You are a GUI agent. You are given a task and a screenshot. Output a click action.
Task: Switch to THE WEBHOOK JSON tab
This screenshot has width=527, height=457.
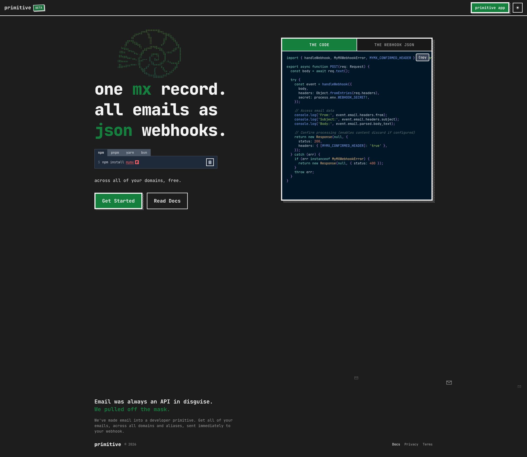(x=394, y=44)
